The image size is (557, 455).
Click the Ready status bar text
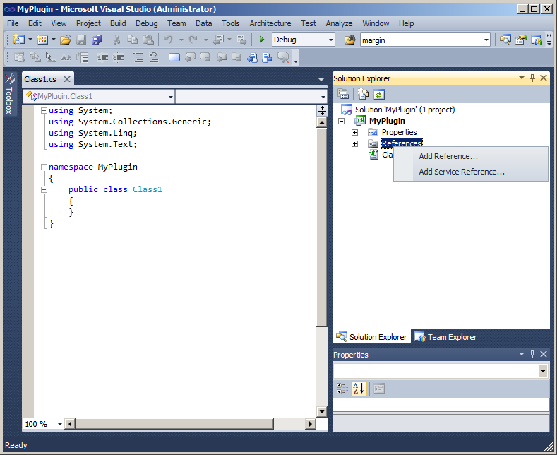16,445
